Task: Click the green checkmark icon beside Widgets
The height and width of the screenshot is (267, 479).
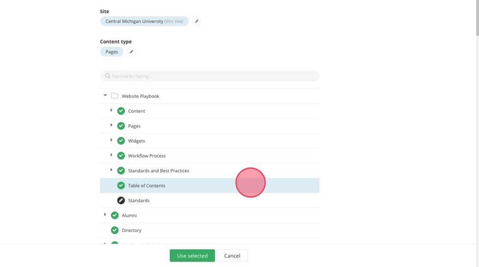Action: coord(121,141)
